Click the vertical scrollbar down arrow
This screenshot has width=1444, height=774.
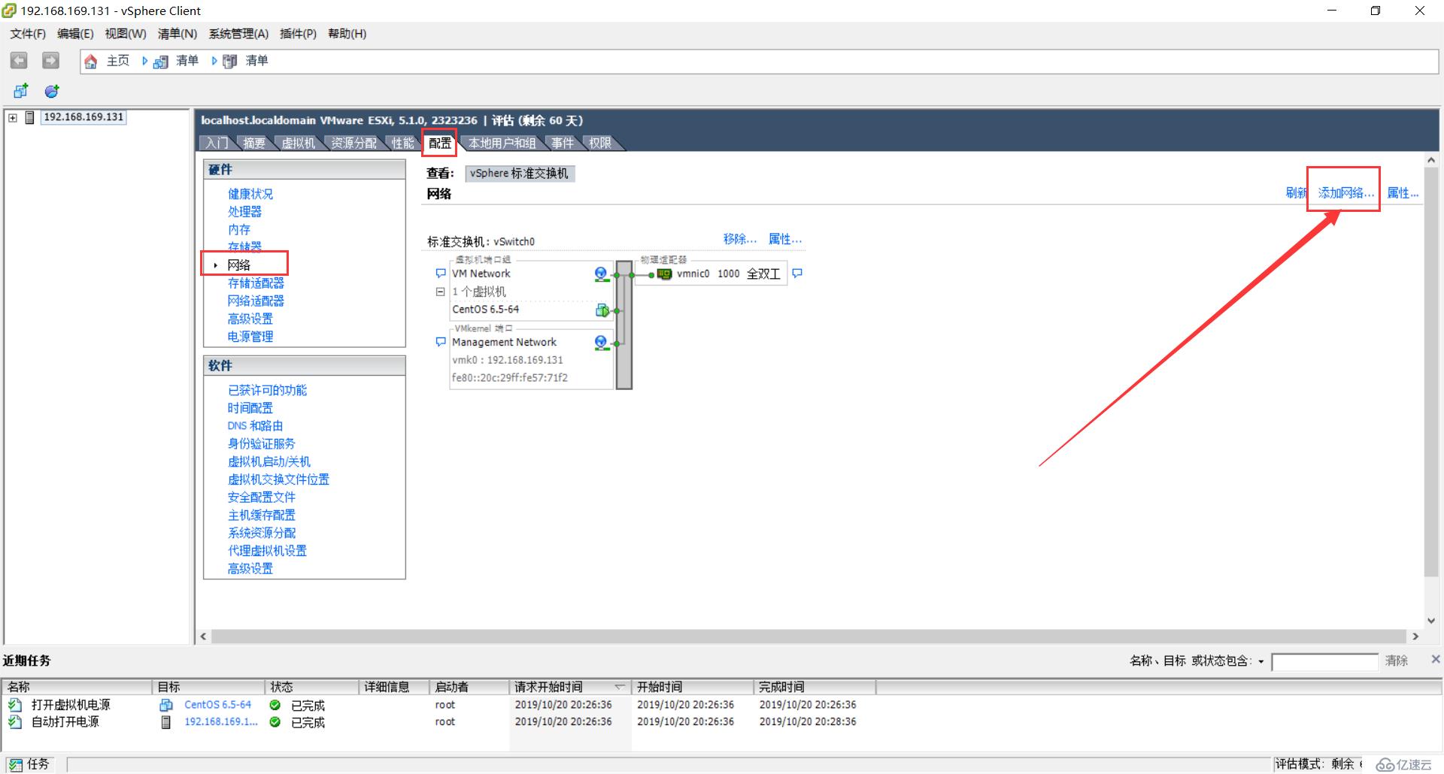pos(1431,621)
